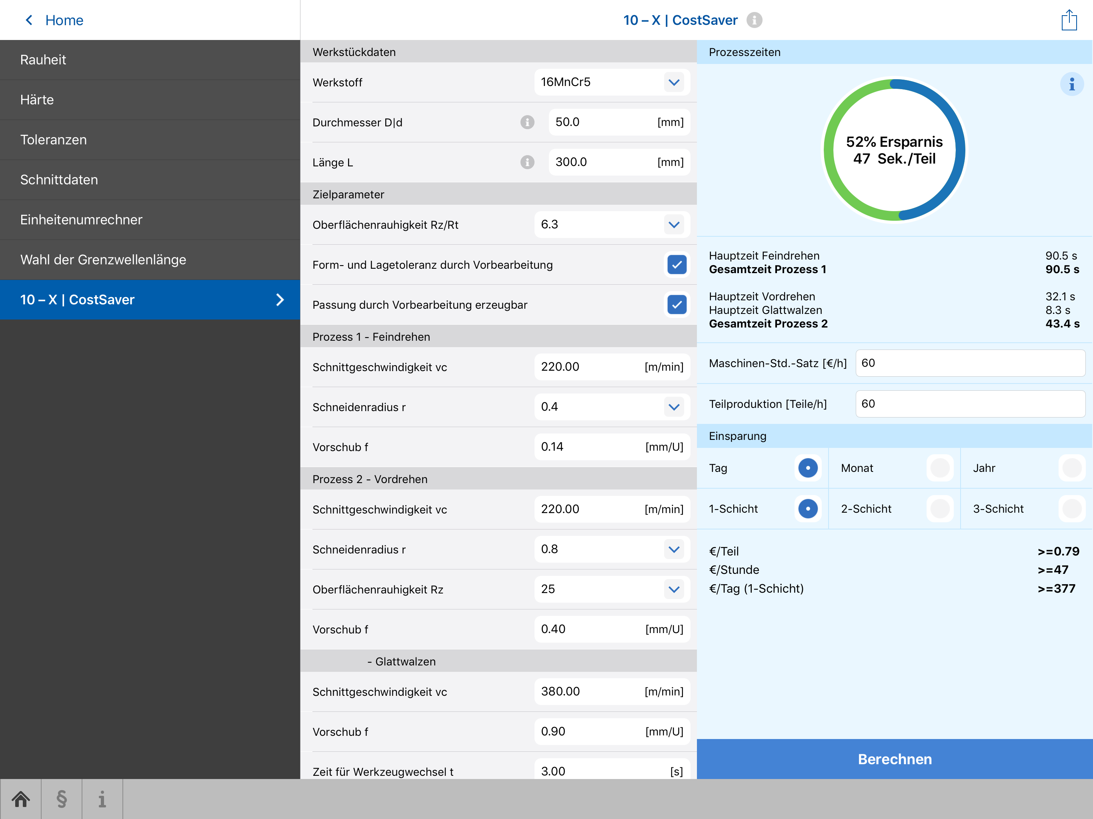1093x819 pixels.
Task: Click blue info icon in Prozesszeiten panel
Action: click(x=1071, y=84)
